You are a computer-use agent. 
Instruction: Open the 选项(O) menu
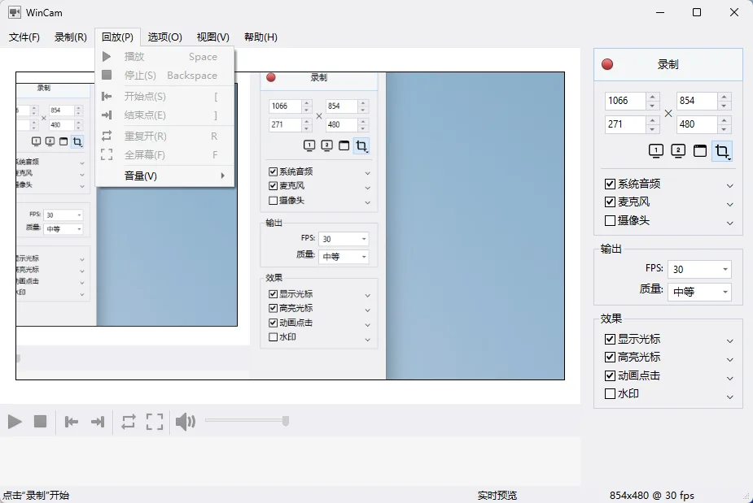[164, 37]
